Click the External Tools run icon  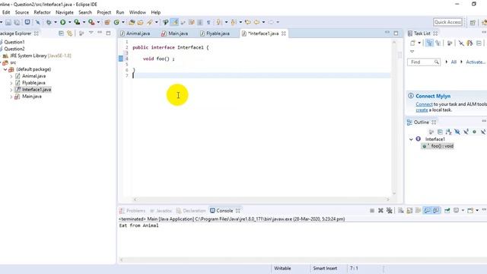click(x=91, y=22)
